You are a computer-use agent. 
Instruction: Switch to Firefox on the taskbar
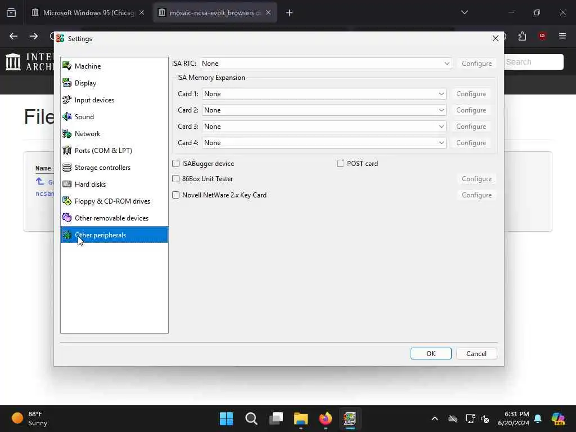tap(326, 418)
